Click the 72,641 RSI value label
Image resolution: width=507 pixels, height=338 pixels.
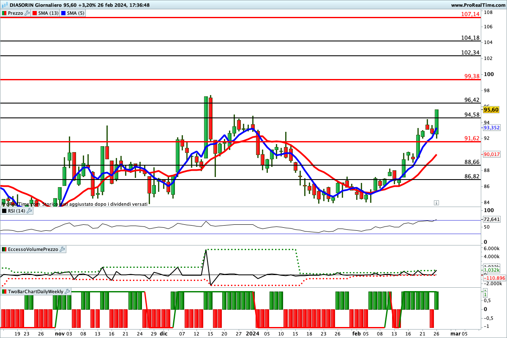(491, 220)
